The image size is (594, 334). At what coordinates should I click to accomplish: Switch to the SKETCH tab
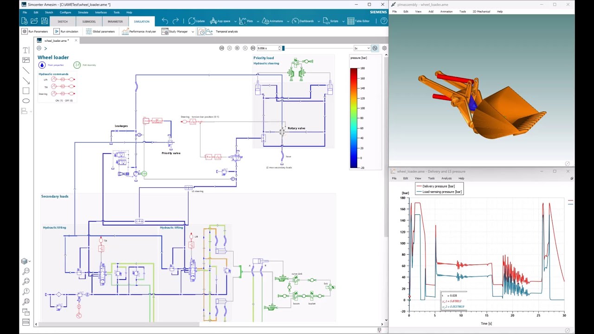pyautogui.click(x=63, y=21)
